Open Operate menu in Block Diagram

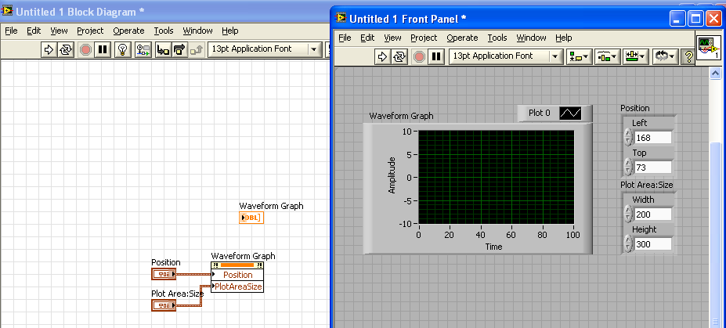pyautogui.click(x=128, y=31)
